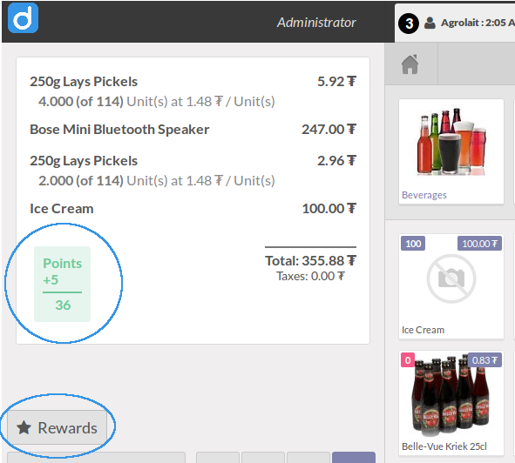Select Bose Mini Bluetooth Speaker order line
The height and width of the screenshot is (463, 515).
193,130
